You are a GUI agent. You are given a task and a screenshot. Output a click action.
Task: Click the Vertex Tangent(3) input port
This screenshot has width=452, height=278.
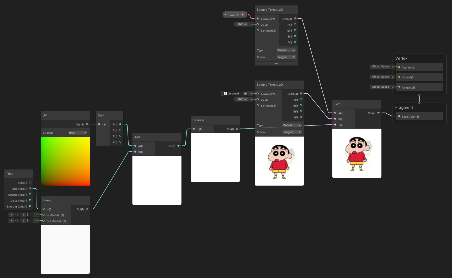(399, 87)
